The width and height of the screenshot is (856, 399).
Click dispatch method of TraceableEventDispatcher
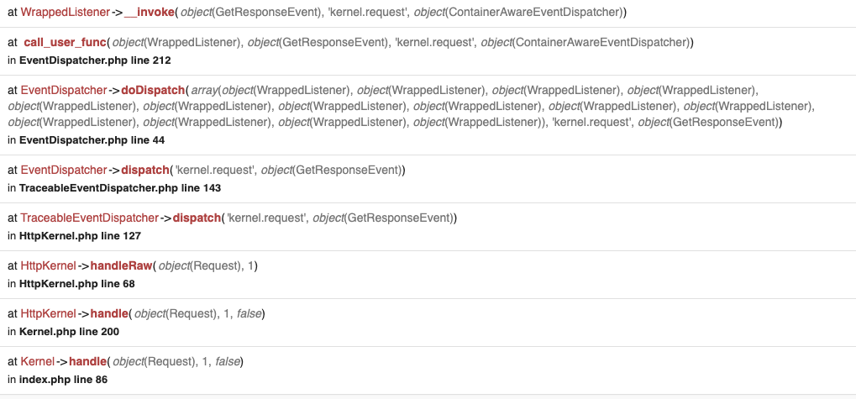pos(195,218)
